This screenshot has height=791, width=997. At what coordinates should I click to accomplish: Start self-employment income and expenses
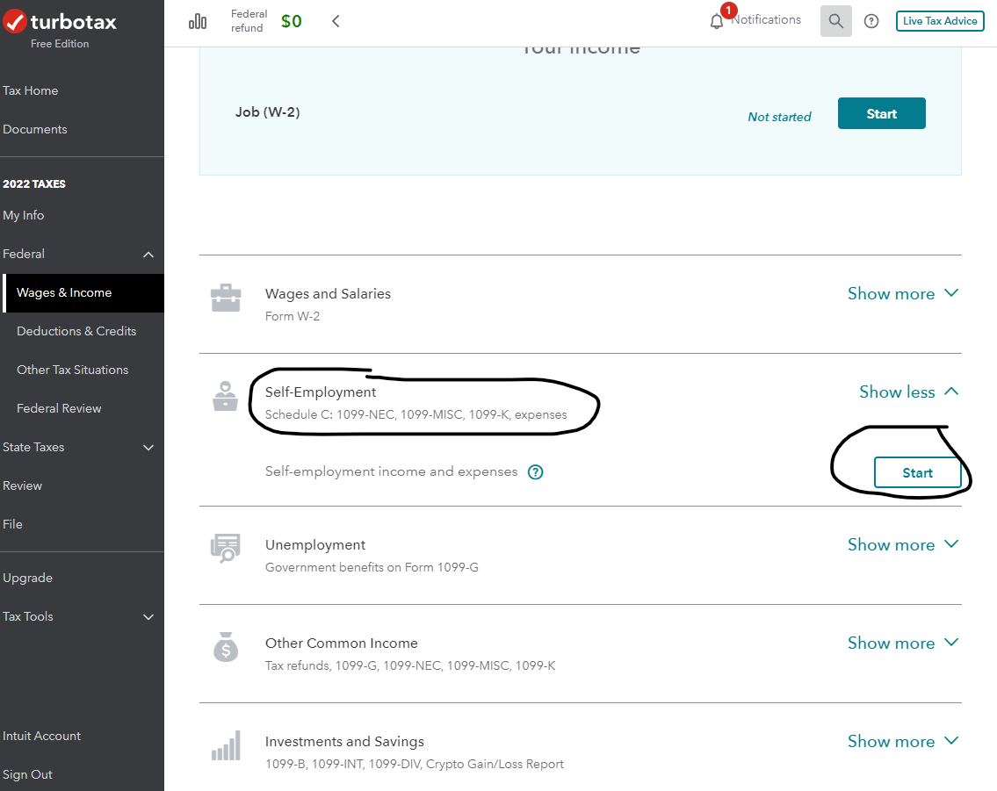917,473
